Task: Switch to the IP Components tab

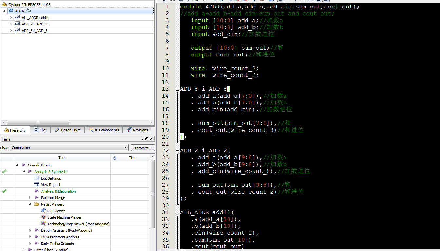Action: [103, 130]
